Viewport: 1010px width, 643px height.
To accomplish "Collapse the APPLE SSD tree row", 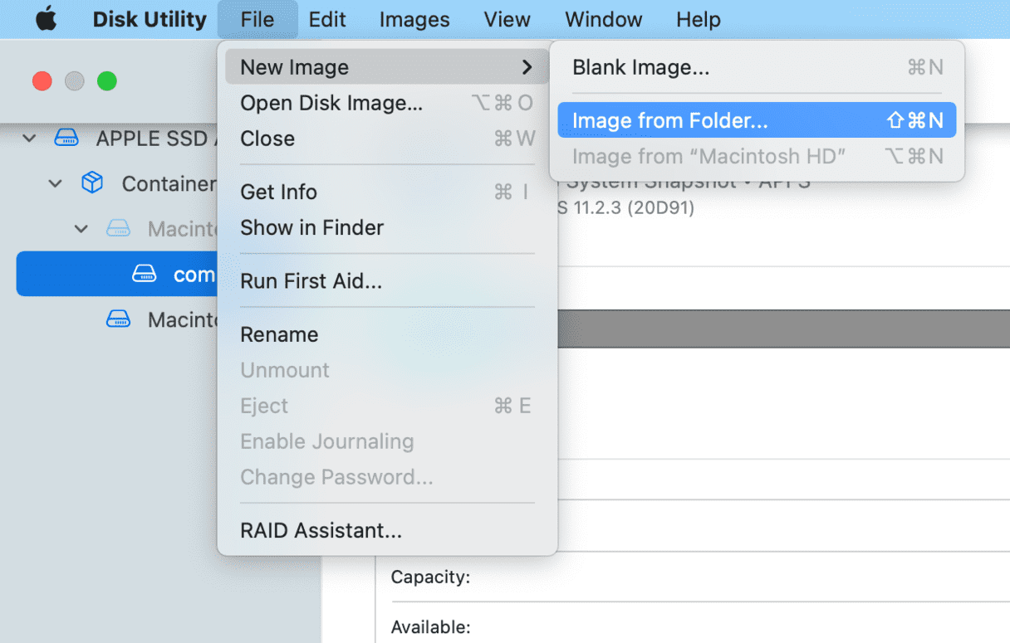I will point(30,139).
